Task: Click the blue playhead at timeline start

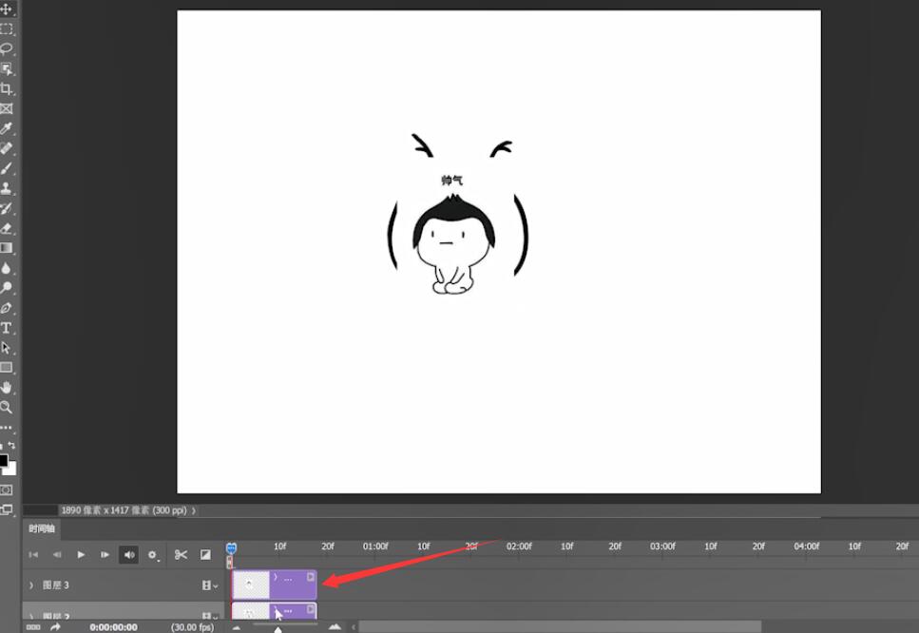Action: click(x=231, y=548)
